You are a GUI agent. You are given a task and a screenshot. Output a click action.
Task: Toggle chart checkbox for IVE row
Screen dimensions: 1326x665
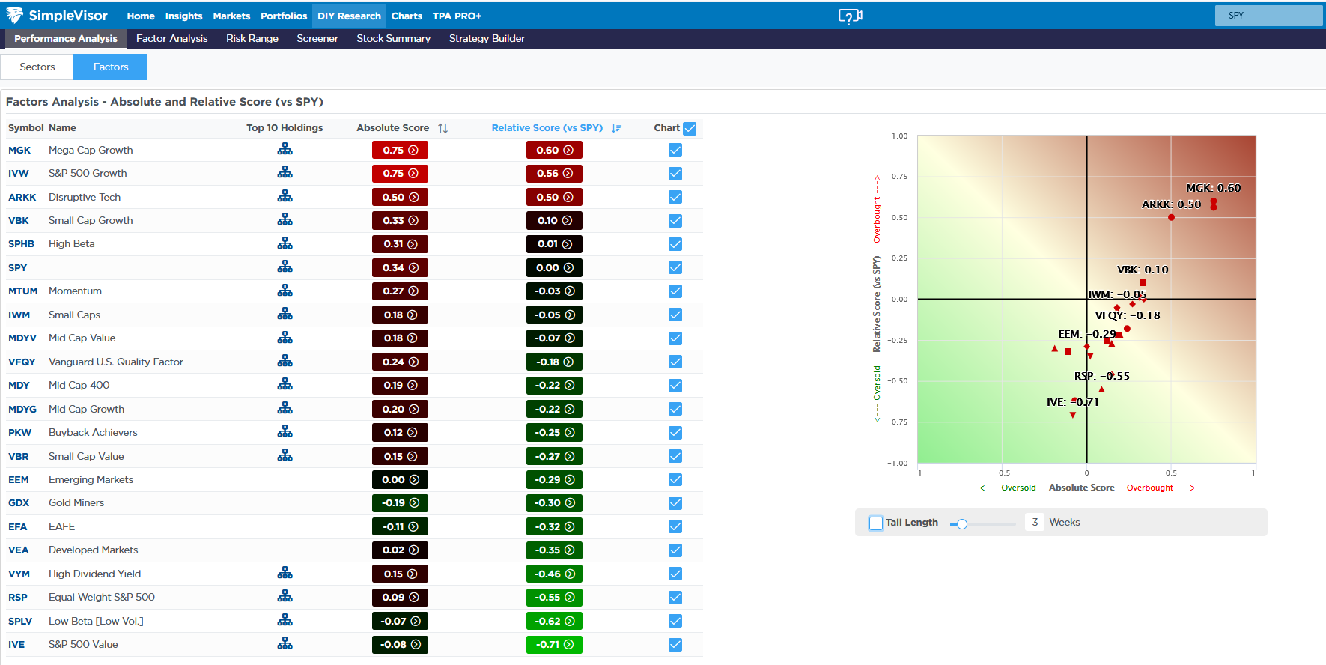(x=675, y=644)
